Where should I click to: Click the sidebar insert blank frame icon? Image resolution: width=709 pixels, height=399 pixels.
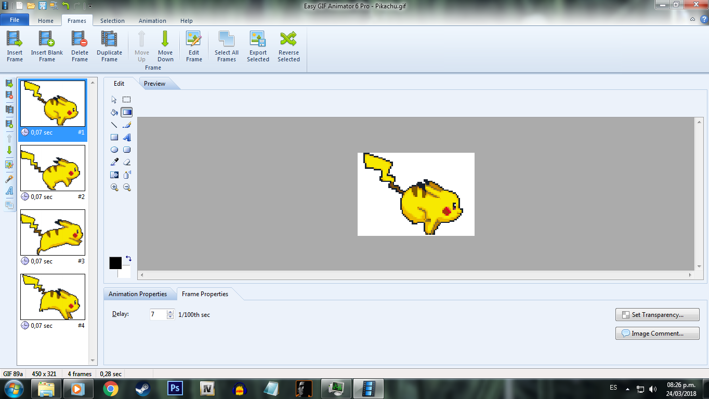click(9, 124)
